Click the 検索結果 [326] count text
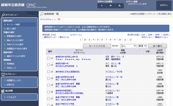 click(x=49, y=35)
